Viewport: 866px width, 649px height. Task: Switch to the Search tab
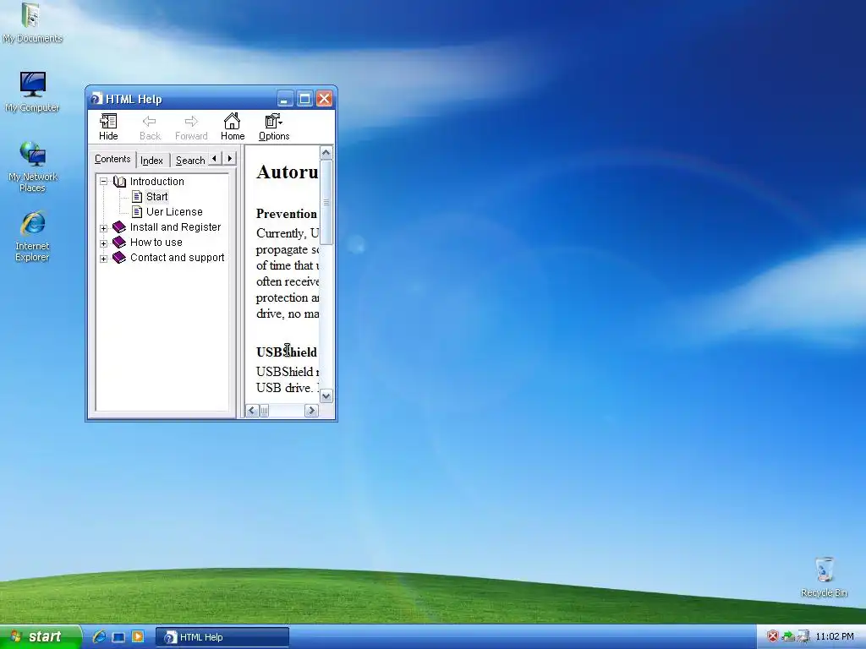(190, 161)
